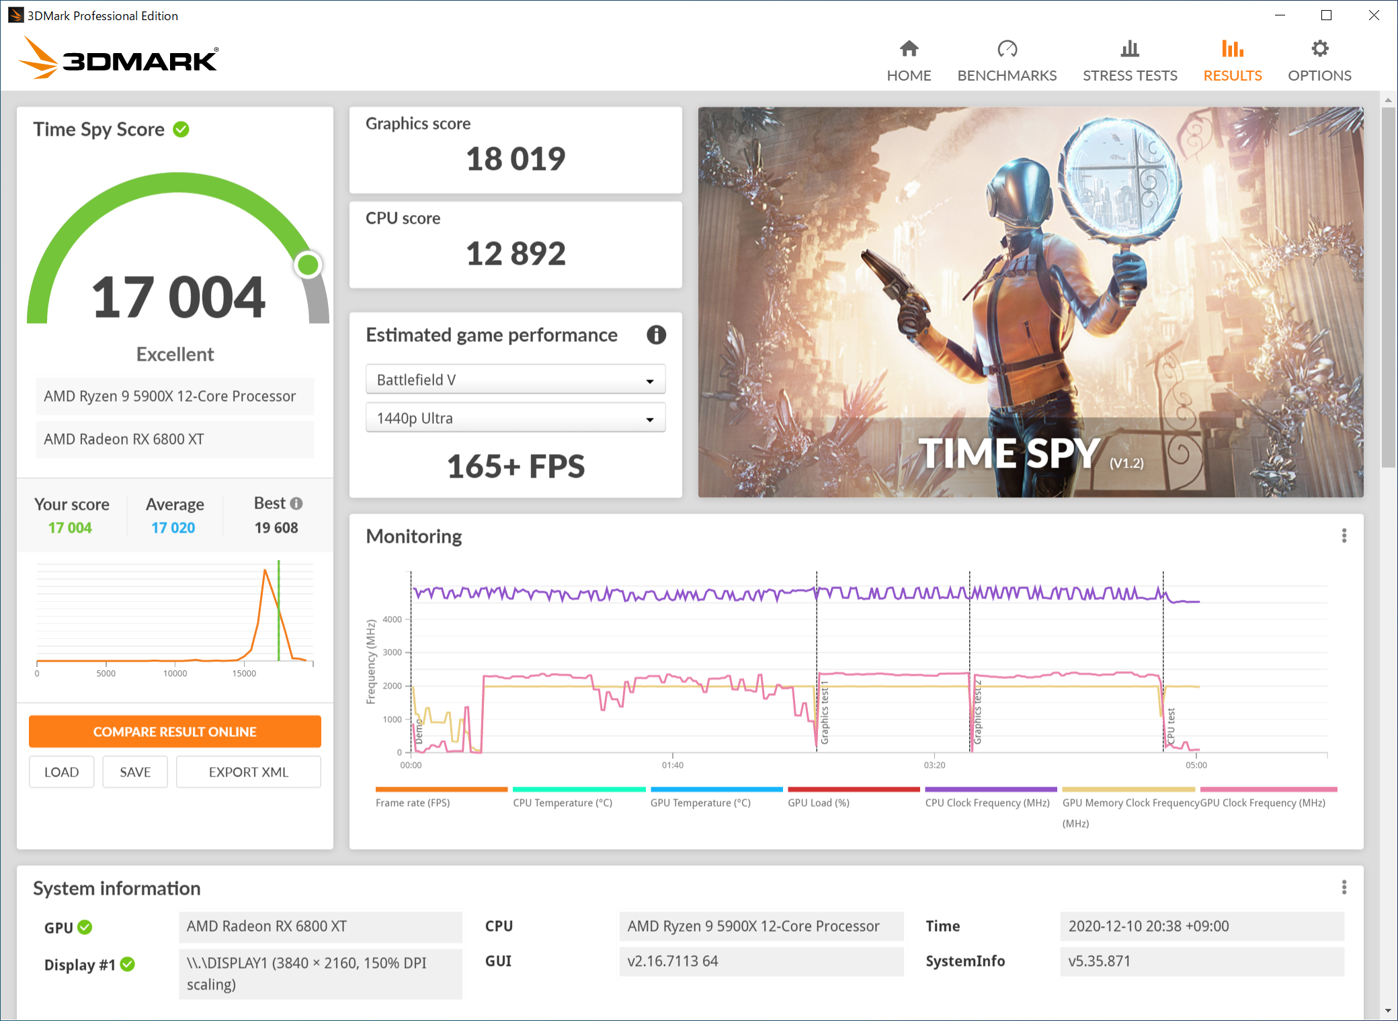Open the Monitoring panel three-dot menu
Viewport: 1398px width, 1021px height.
(x=1344, y=535)
